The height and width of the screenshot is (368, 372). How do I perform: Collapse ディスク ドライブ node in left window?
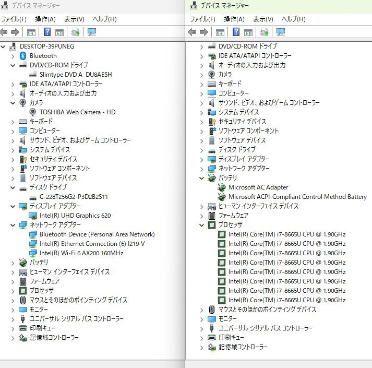[13, 187]
